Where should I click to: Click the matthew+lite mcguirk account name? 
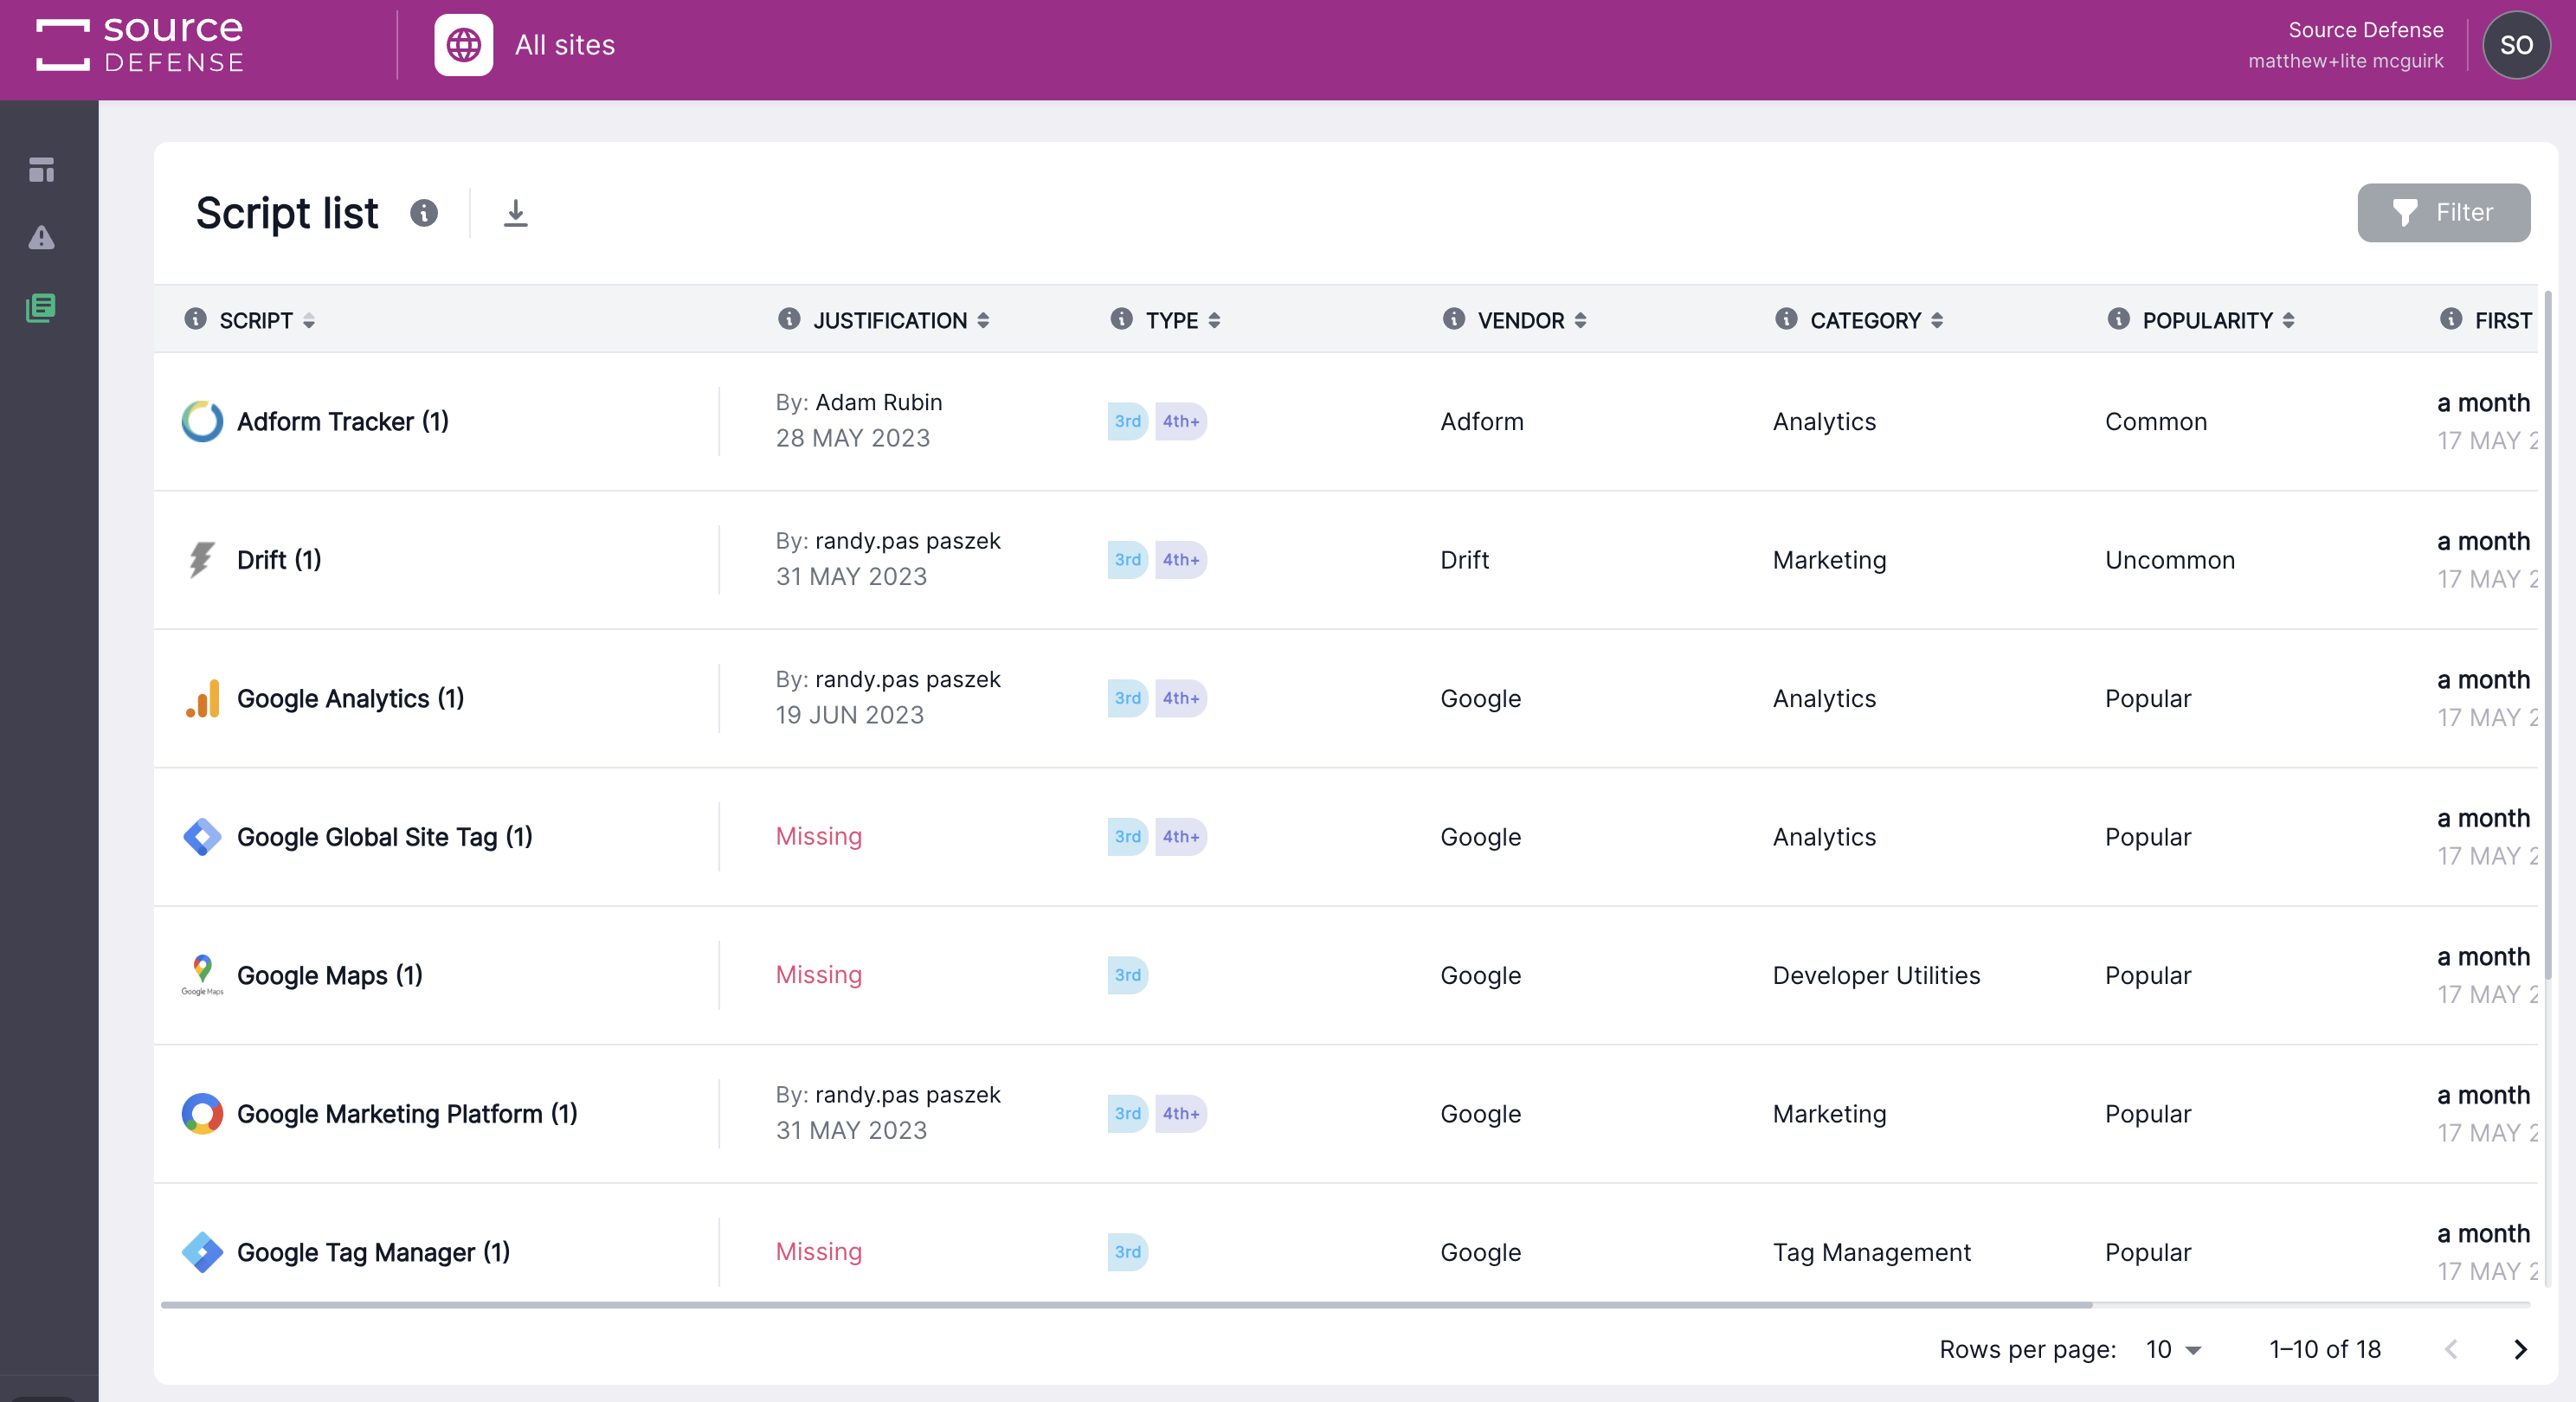pos(2345,61)
